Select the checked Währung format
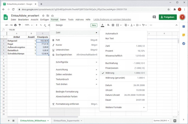The height and width of the screenshot is (124, 188). 123,73
